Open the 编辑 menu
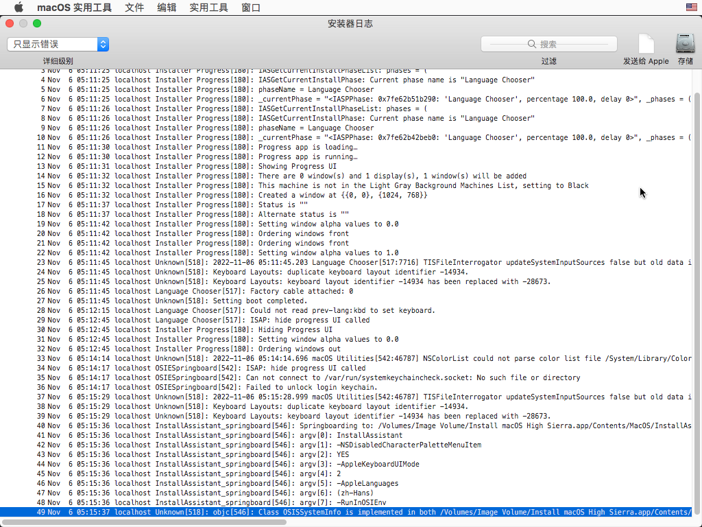Screen dimensions: 702x527 (x=167, y=8)
